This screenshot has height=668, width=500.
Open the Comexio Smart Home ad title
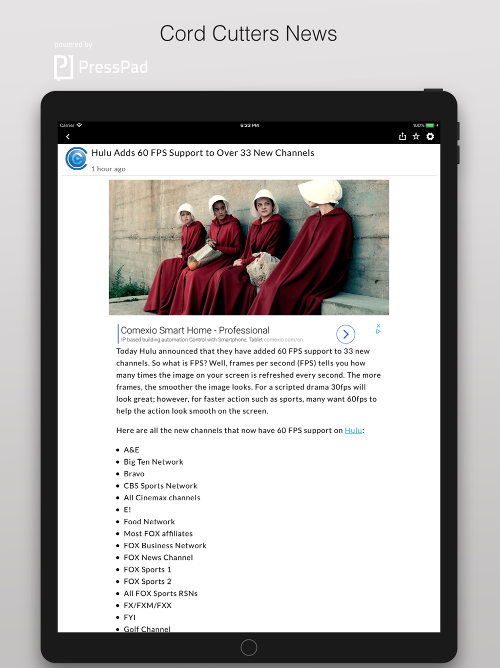pyautogui.click(x=195, y=330)
